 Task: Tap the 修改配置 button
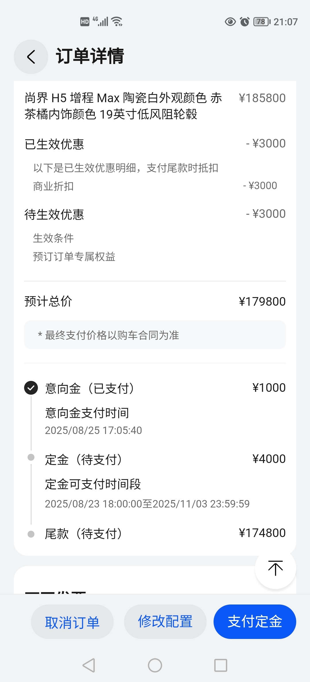[165, 622]
